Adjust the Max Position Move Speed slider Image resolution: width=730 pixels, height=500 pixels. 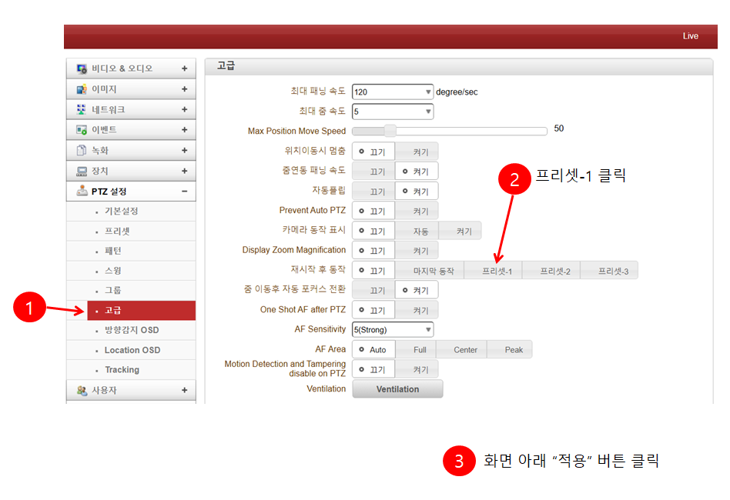click(390, 131)
